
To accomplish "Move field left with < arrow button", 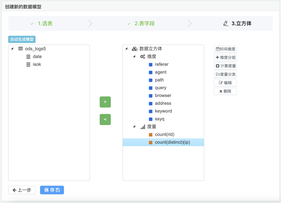I will tap(105, 120).
